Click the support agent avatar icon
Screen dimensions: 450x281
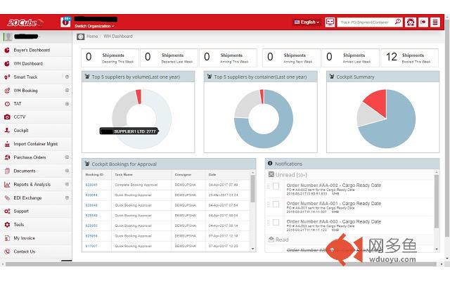click(411, 22)
